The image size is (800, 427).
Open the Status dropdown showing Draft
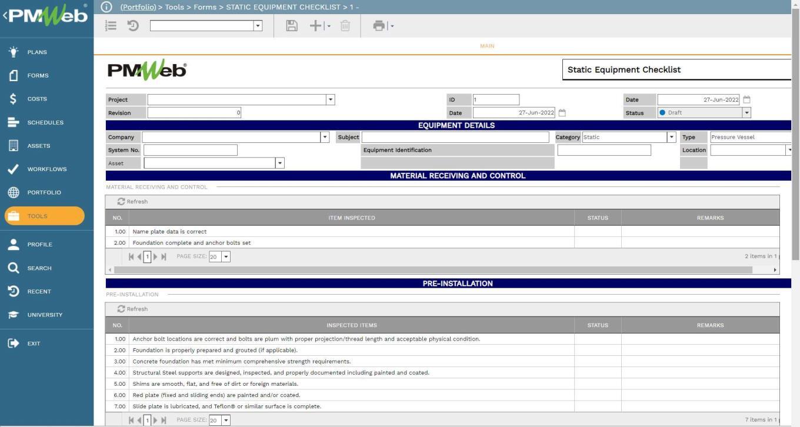[746, 112]
